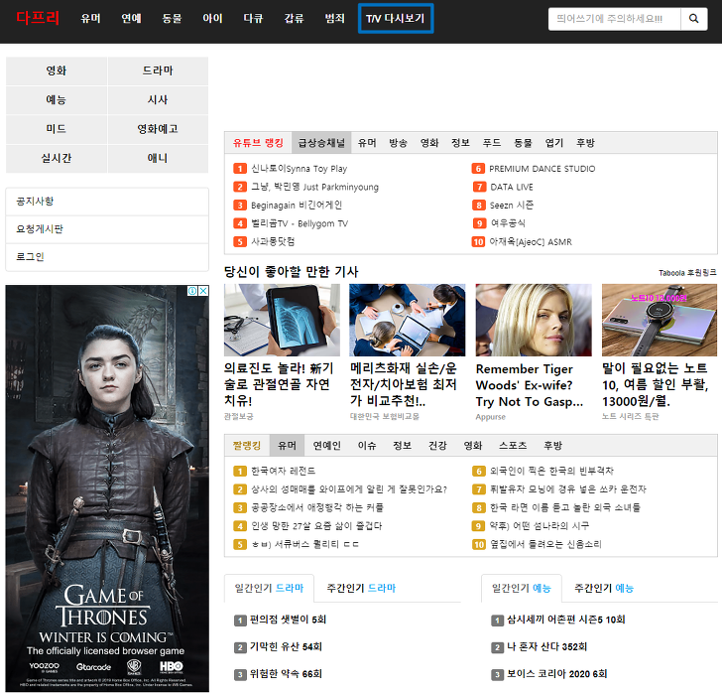Open the Tiger Woods ex-wife article thumbnail
Image resolution: width=722 pixels, height=693 pixels.
click(x=534, y=320)
